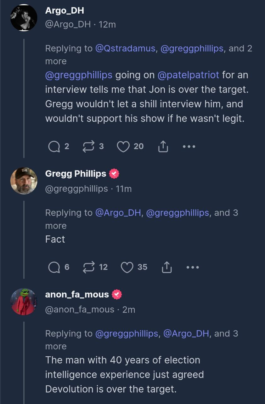Screen dimensions: 265x404
Task: Reply to Gregg Phillips' "Fact" post
Action: [x=54, y=267]
